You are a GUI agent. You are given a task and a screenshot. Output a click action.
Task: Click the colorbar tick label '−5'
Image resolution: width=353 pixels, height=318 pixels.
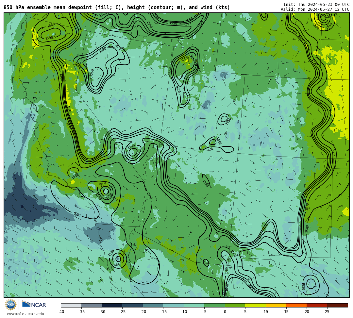click(x=204, y=312)
